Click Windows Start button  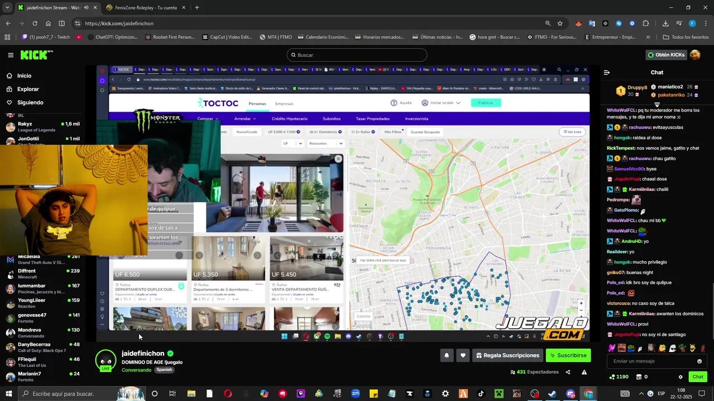pyautogui.click(x=9, y=394)
